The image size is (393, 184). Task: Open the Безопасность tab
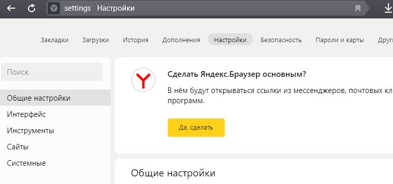tap(281, 40)
